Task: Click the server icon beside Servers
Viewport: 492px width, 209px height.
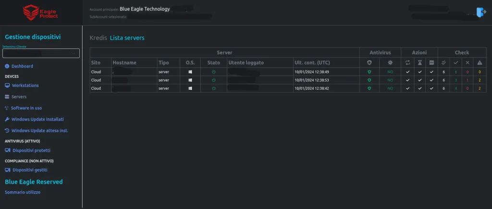Action: [7, 97]
